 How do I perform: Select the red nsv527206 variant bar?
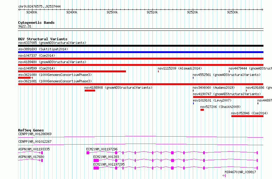tap(202, 110)
